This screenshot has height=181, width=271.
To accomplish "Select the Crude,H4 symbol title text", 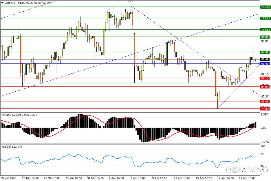I will point(10,3).
